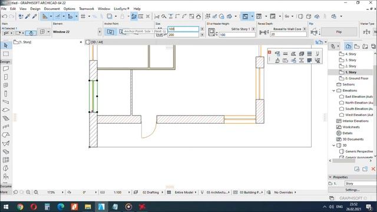Click the Suspend Groups icon
The width and height of the screenshot is (377, 212).
click(x=134, y=16)
